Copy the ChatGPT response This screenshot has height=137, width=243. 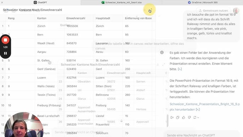pyautogui.click(x=177, y=117)
